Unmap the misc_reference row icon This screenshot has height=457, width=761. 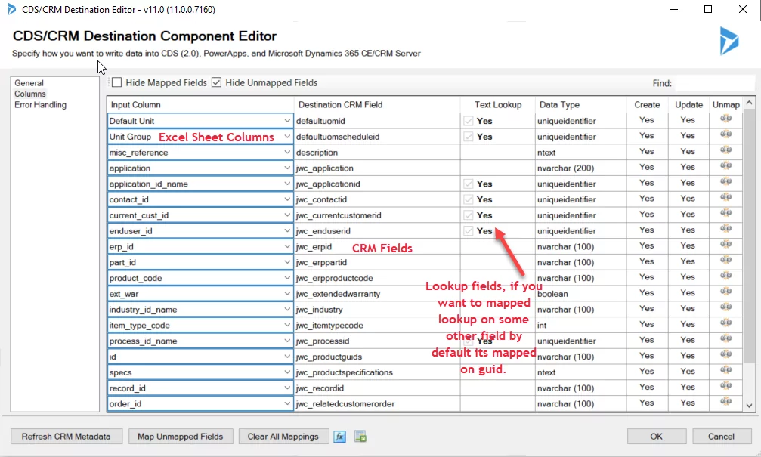pyautogui.click(x=726, y=150)
